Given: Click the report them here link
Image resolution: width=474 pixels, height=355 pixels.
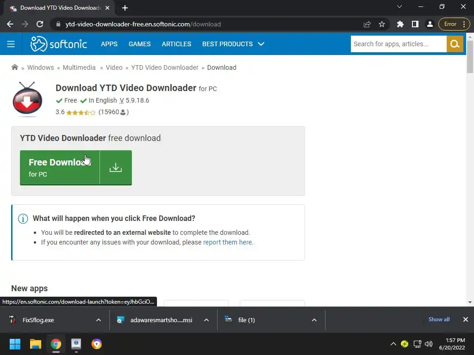Looking at the screenshot, I should (x=228, y=242).
